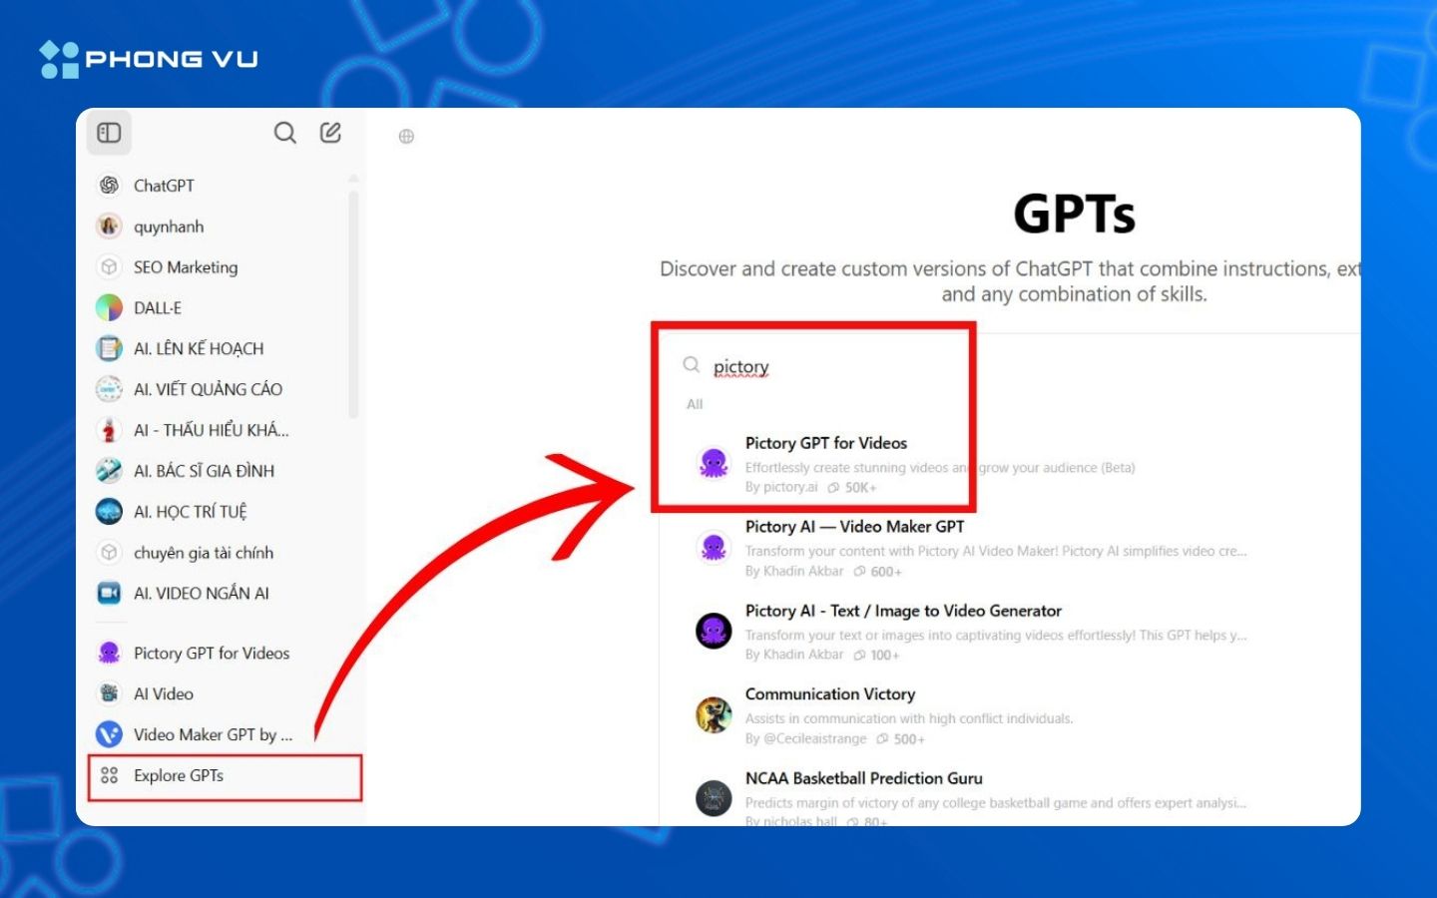Open AI. LÊN KẾ HOẠCH in sidebar
Image resolution: width=1437 pixels, height=898 pixels.
[x=198, y=349]
